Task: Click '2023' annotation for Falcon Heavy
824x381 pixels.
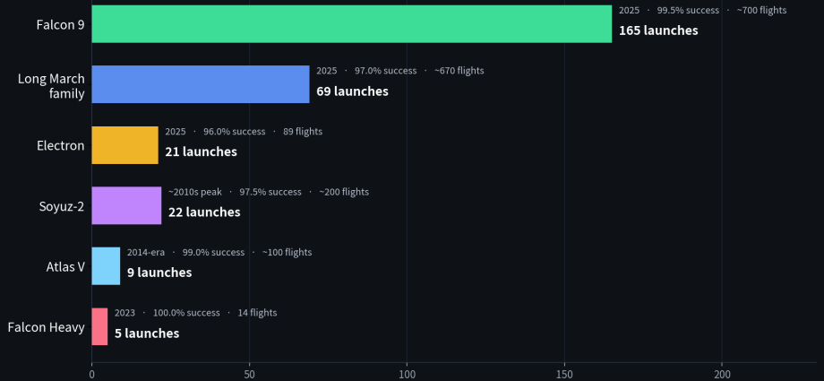Action: (124, 313)
